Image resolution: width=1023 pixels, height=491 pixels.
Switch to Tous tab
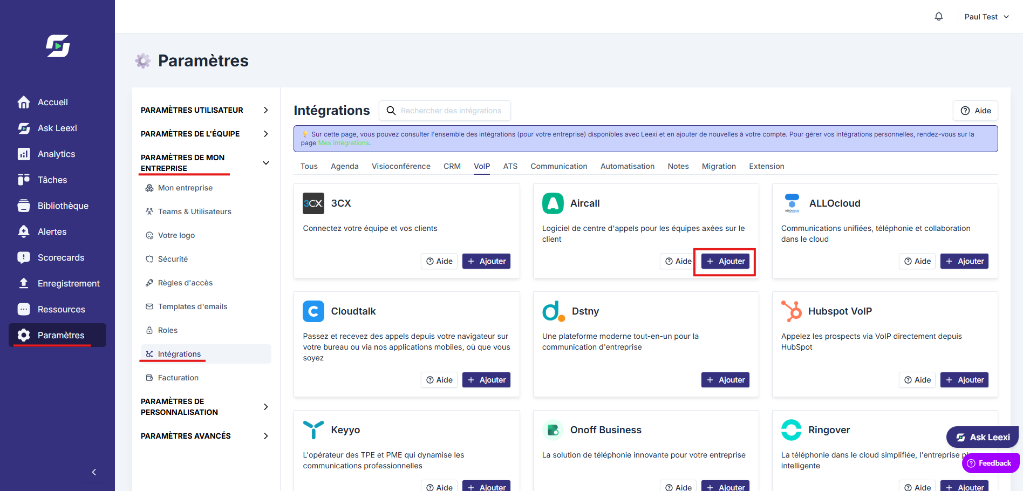[x=309, y=166]
